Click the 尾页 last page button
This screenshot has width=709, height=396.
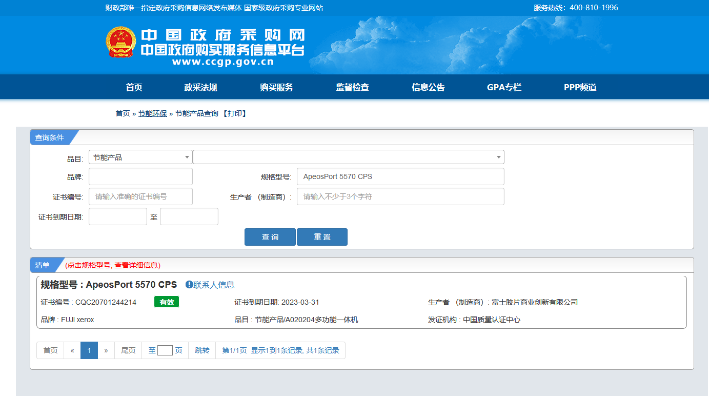point(128,350)
